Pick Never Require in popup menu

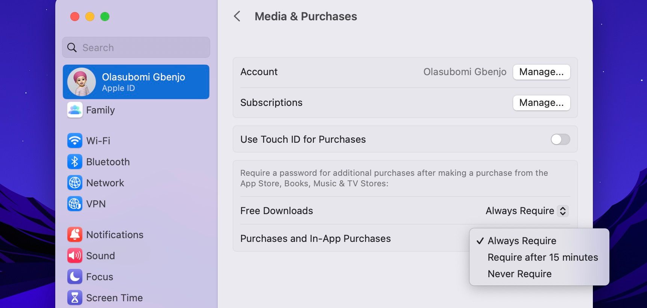point(520,274)
